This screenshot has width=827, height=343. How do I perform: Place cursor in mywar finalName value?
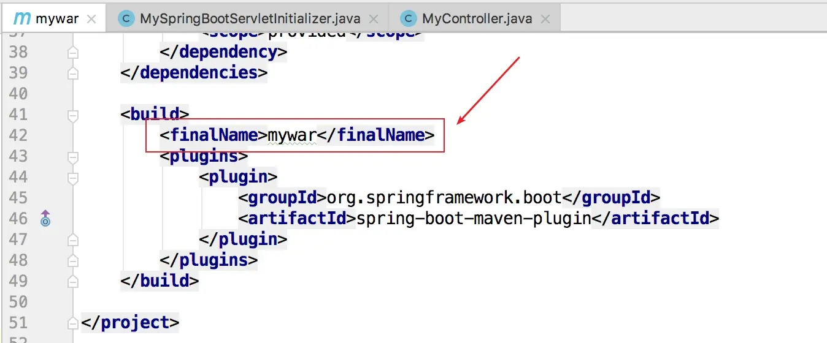point(292,135)
